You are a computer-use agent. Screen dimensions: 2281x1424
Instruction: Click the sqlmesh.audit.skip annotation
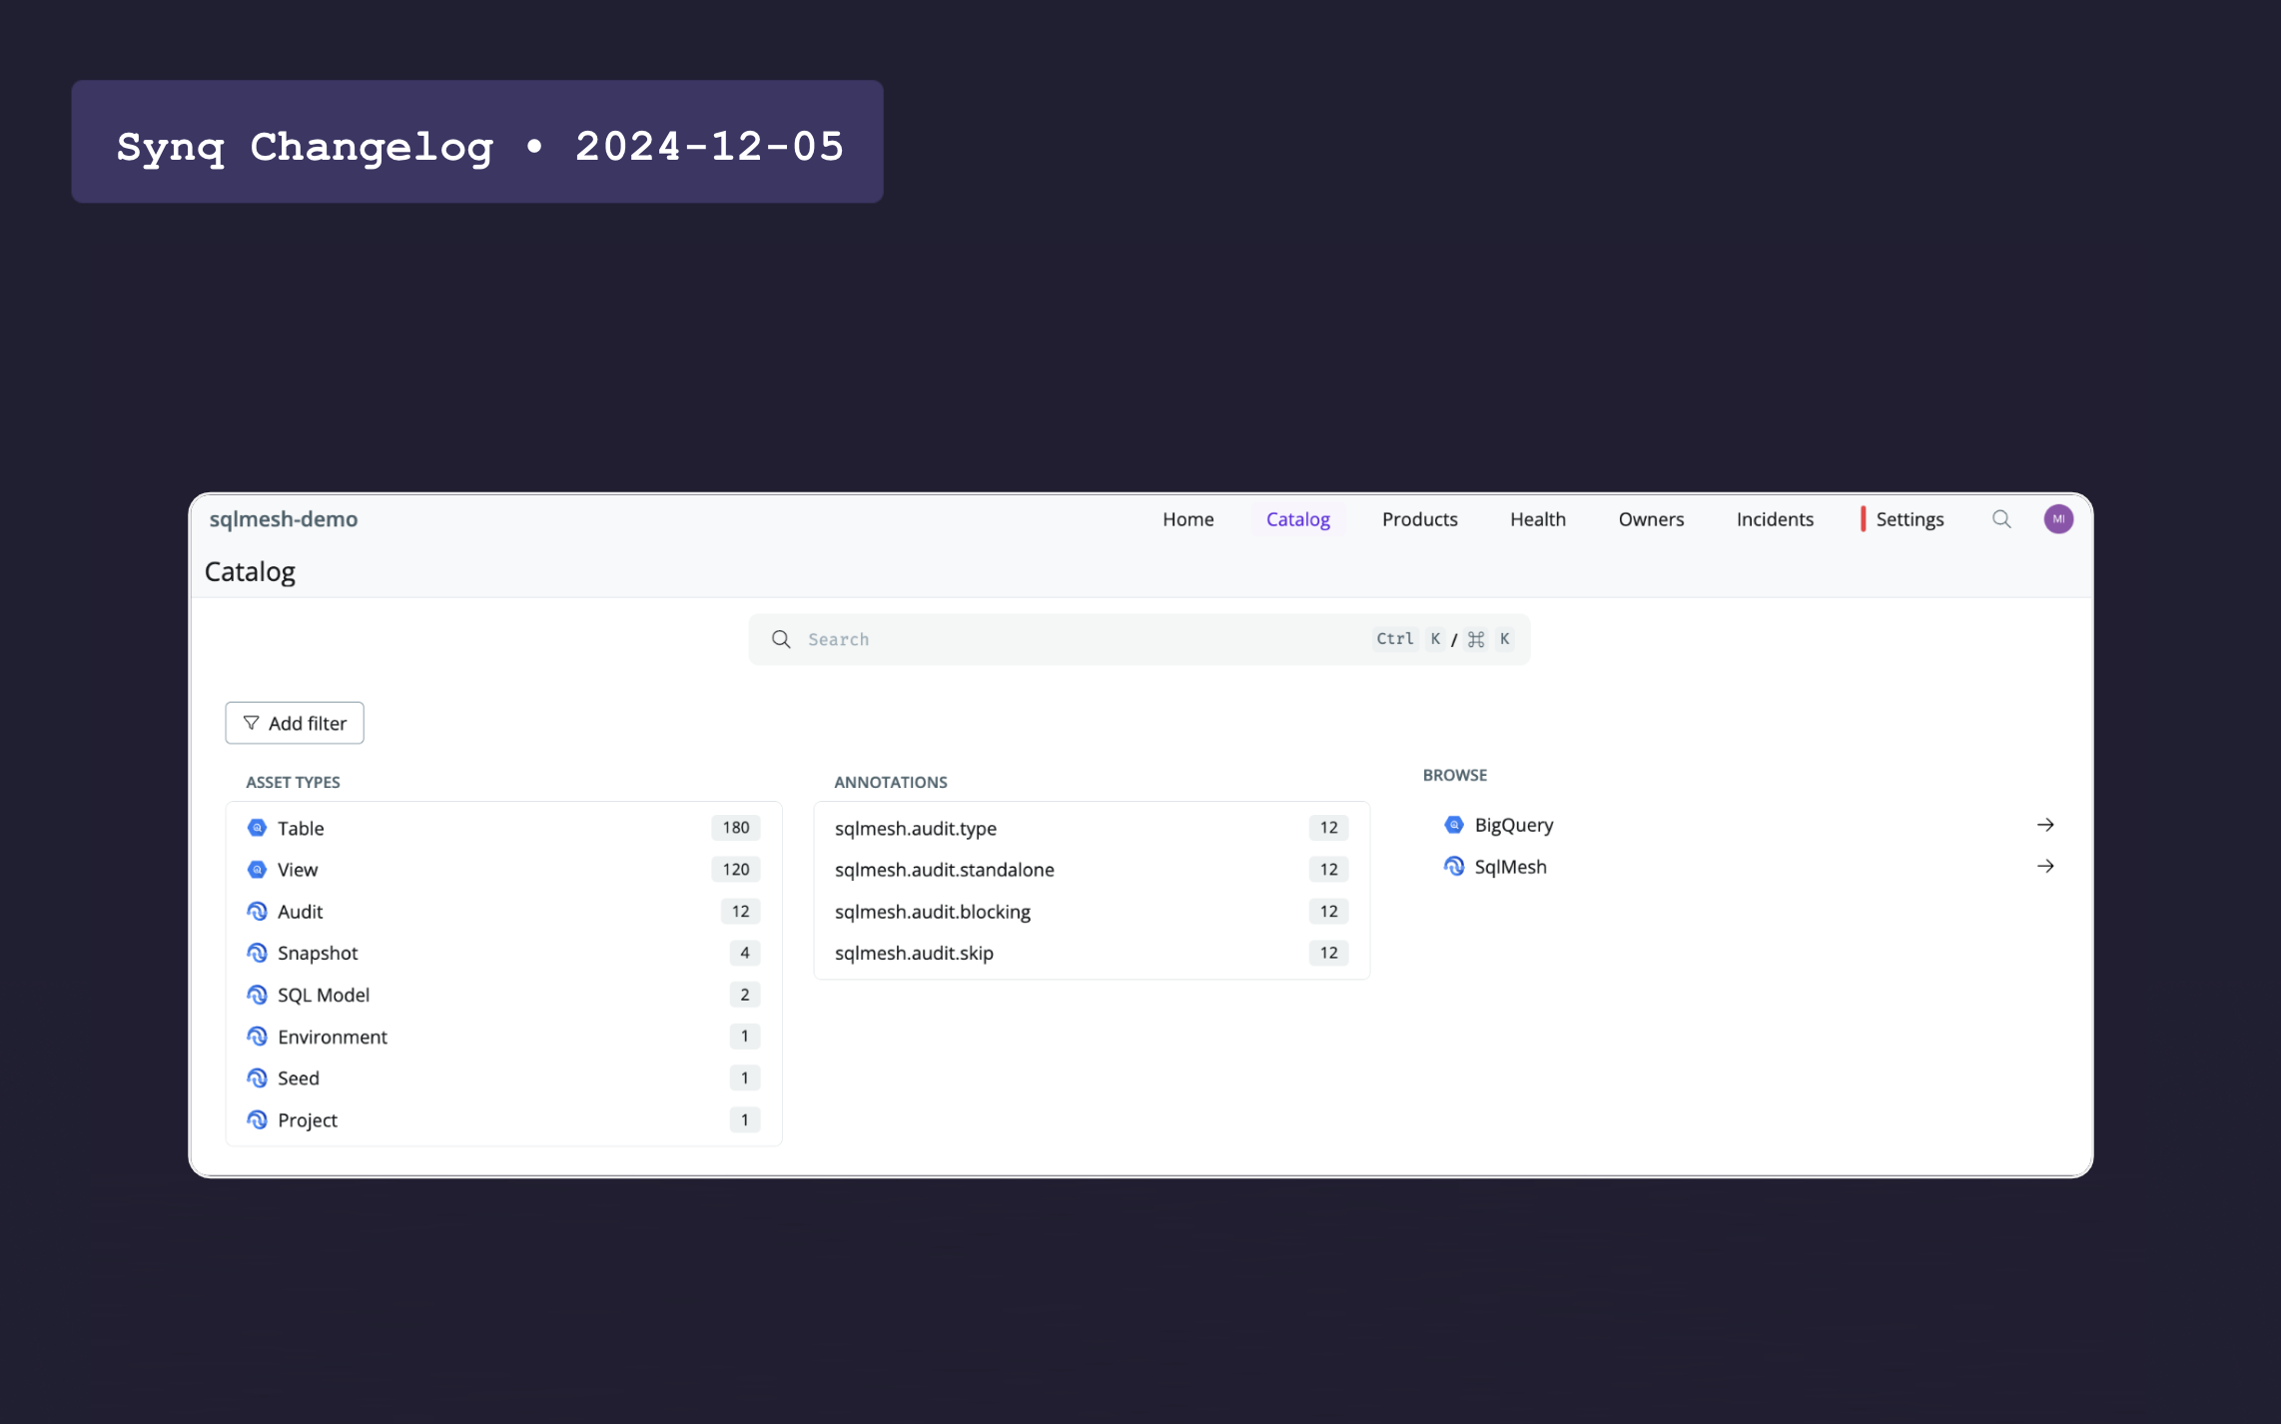click(1092, 954)
